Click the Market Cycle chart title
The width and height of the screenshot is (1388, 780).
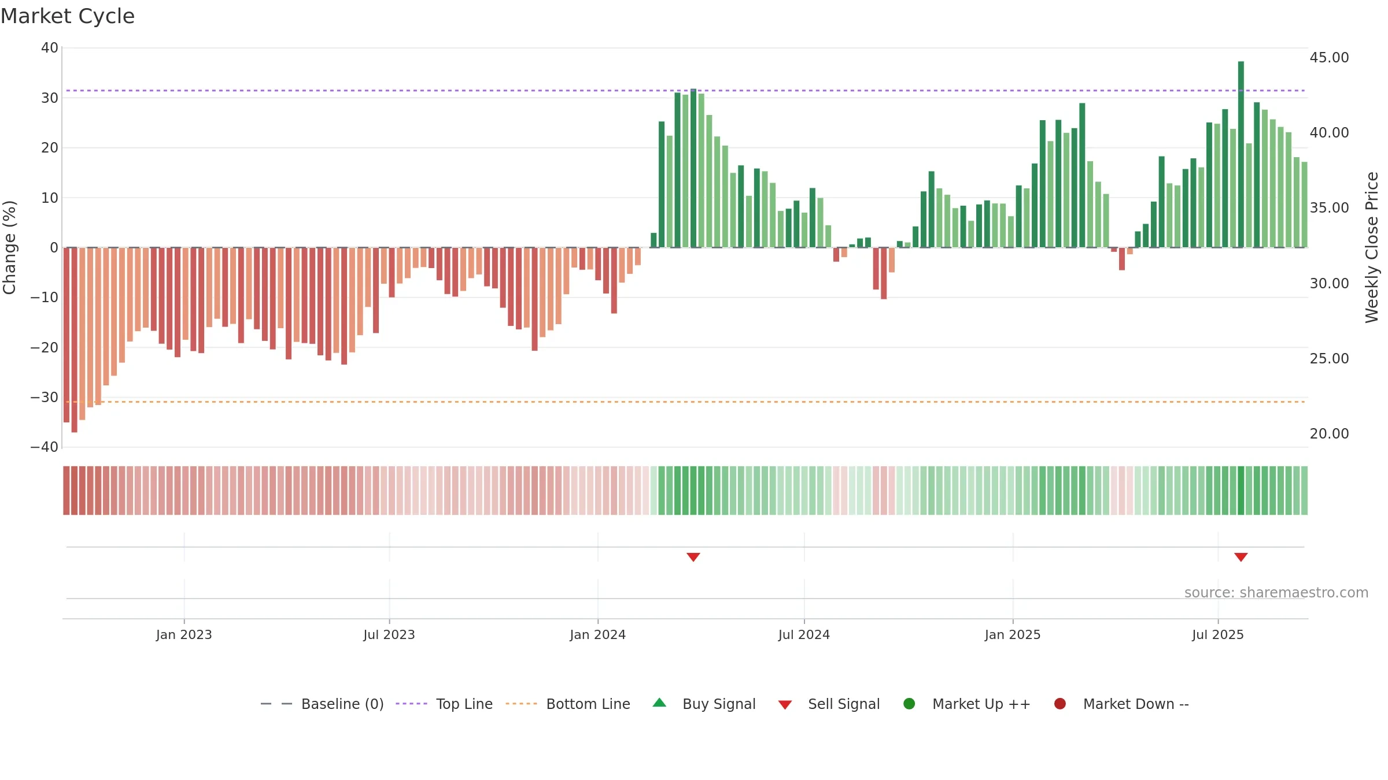pos(68,16)
